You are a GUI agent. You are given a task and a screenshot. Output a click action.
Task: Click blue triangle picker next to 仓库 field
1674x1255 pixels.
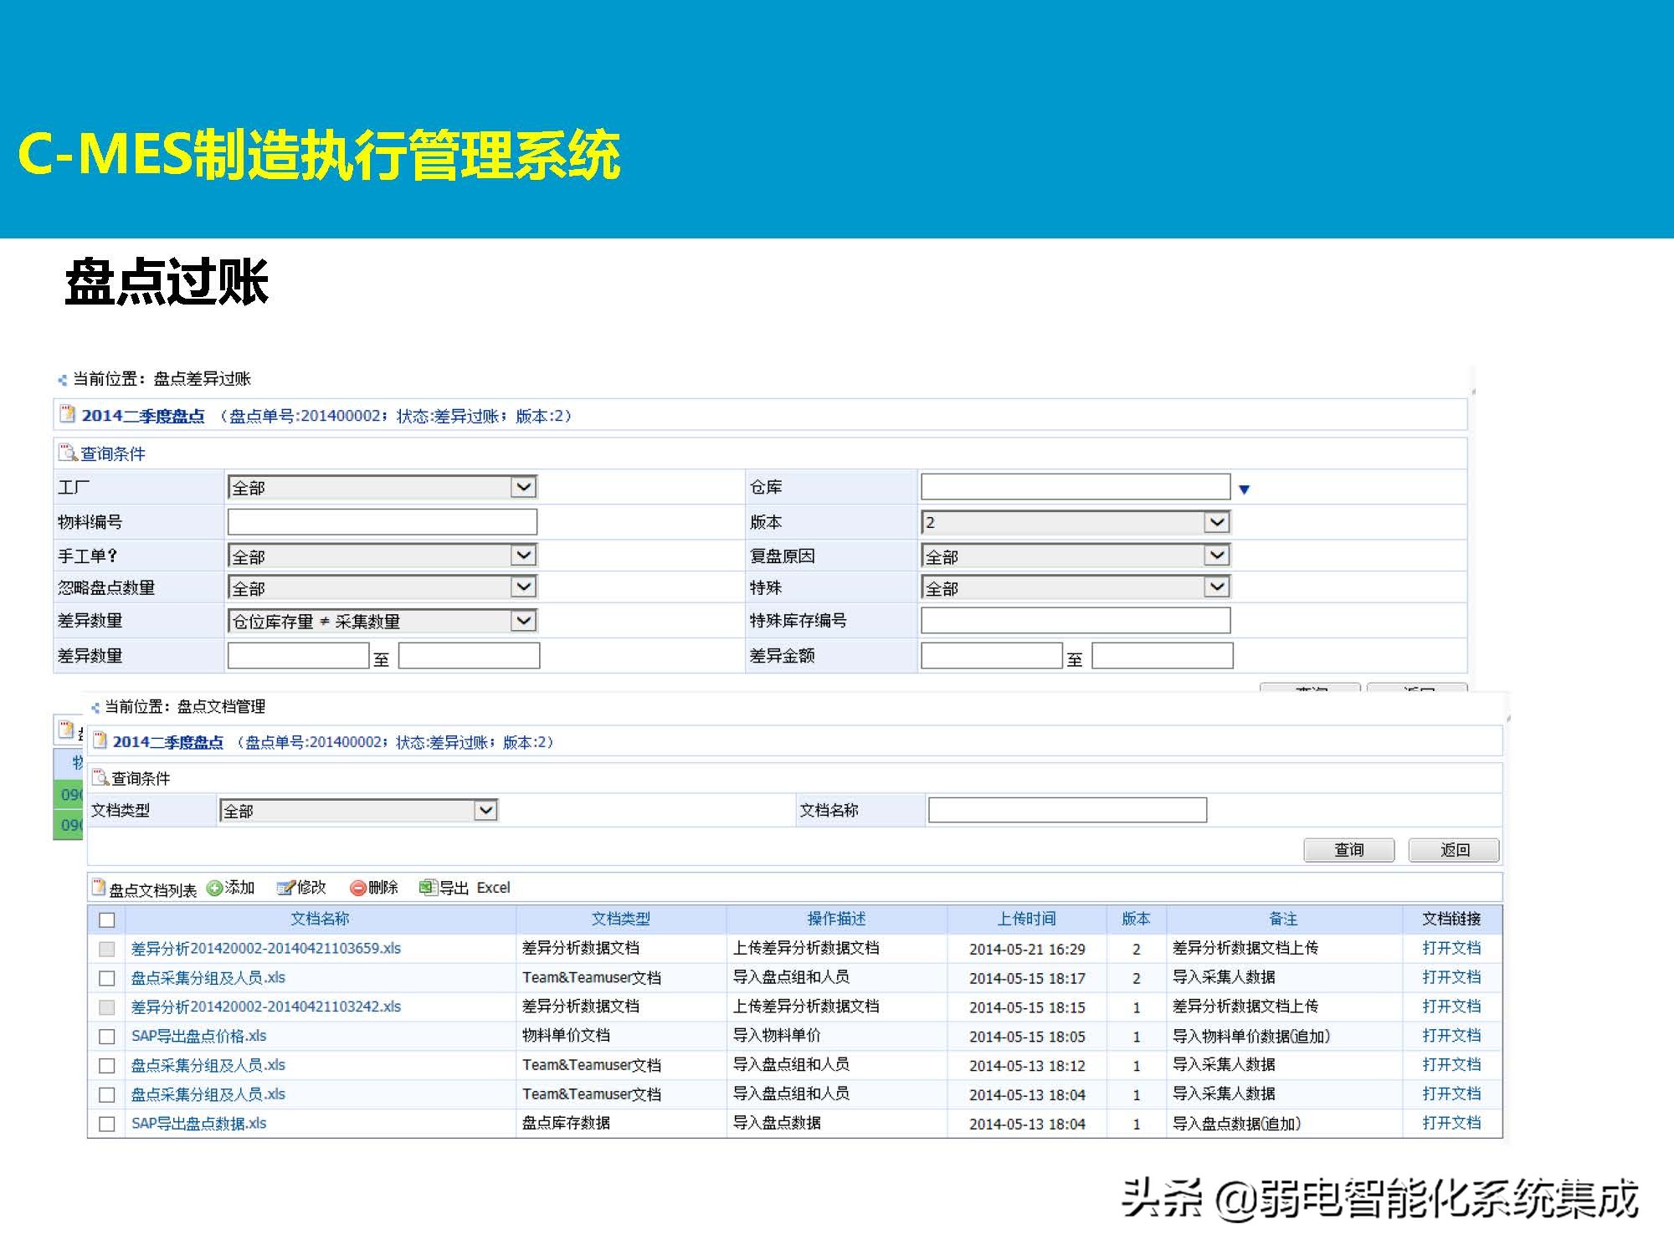click(x=1244, y=489)
